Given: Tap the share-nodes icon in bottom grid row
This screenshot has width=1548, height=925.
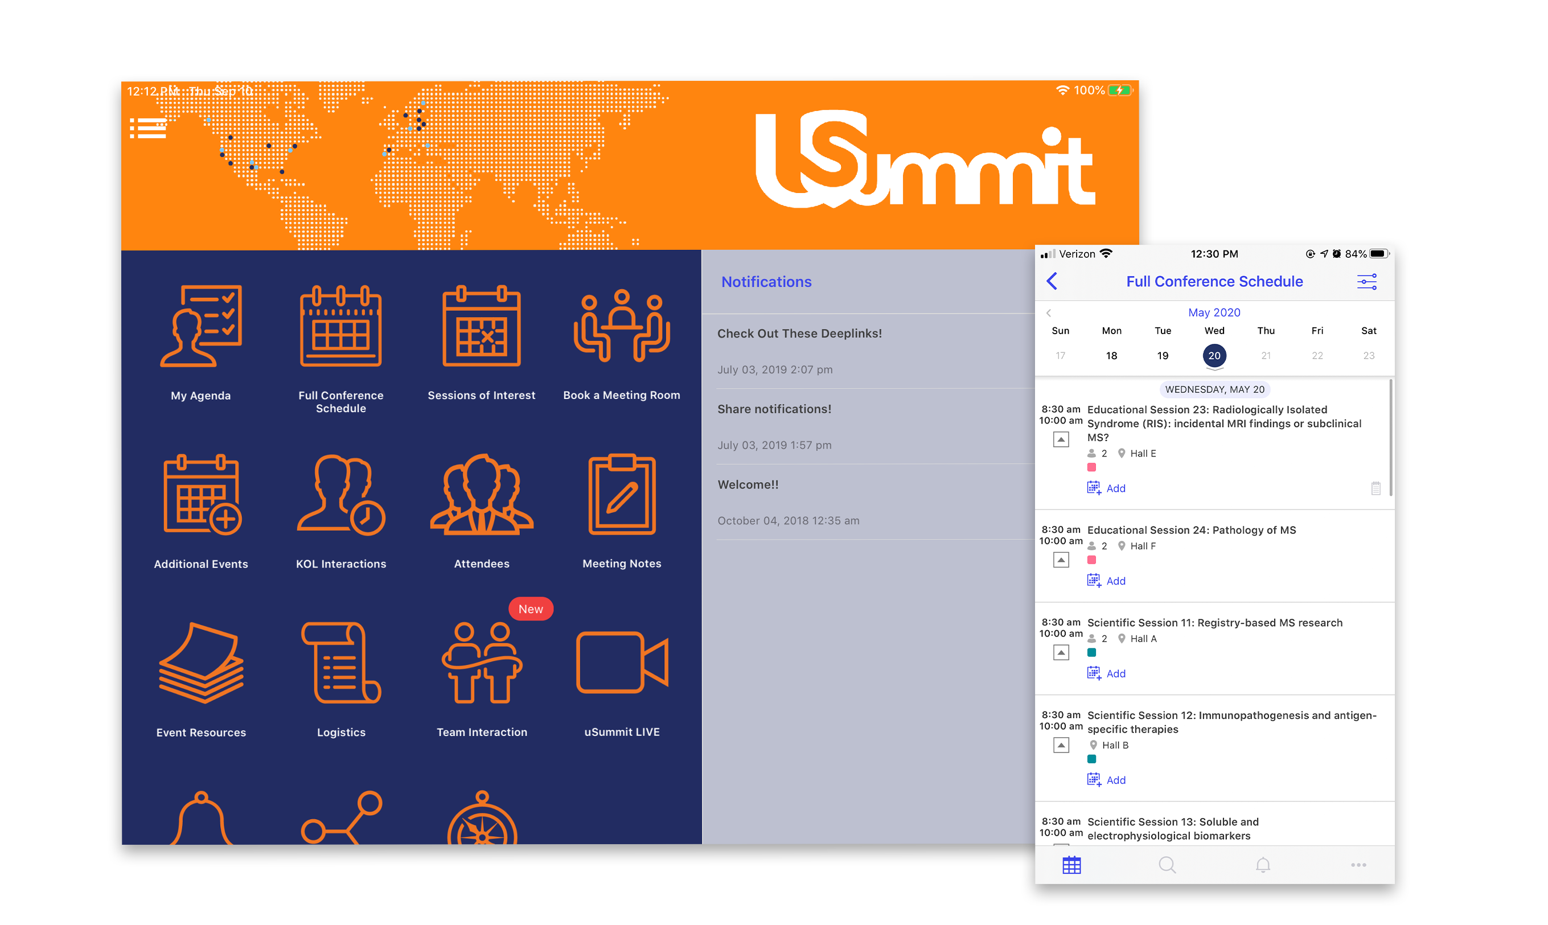Looking at the screenshot, I should coord(340,817).
